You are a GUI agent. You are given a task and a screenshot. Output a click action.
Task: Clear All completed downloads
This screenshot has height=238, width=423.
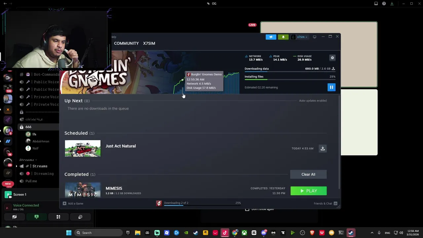(308, 174)
